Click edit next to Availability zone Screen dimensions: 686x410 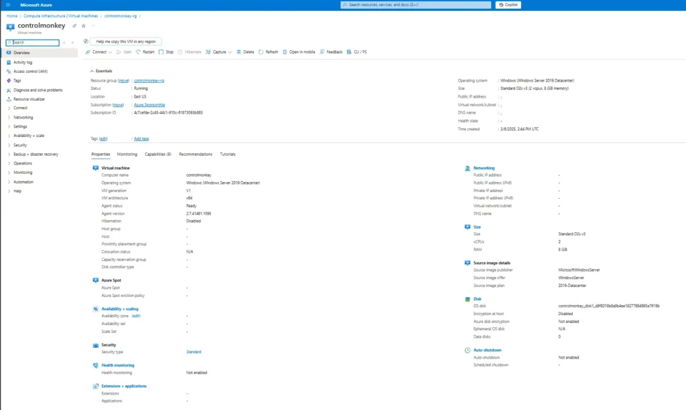pos(136,316)
